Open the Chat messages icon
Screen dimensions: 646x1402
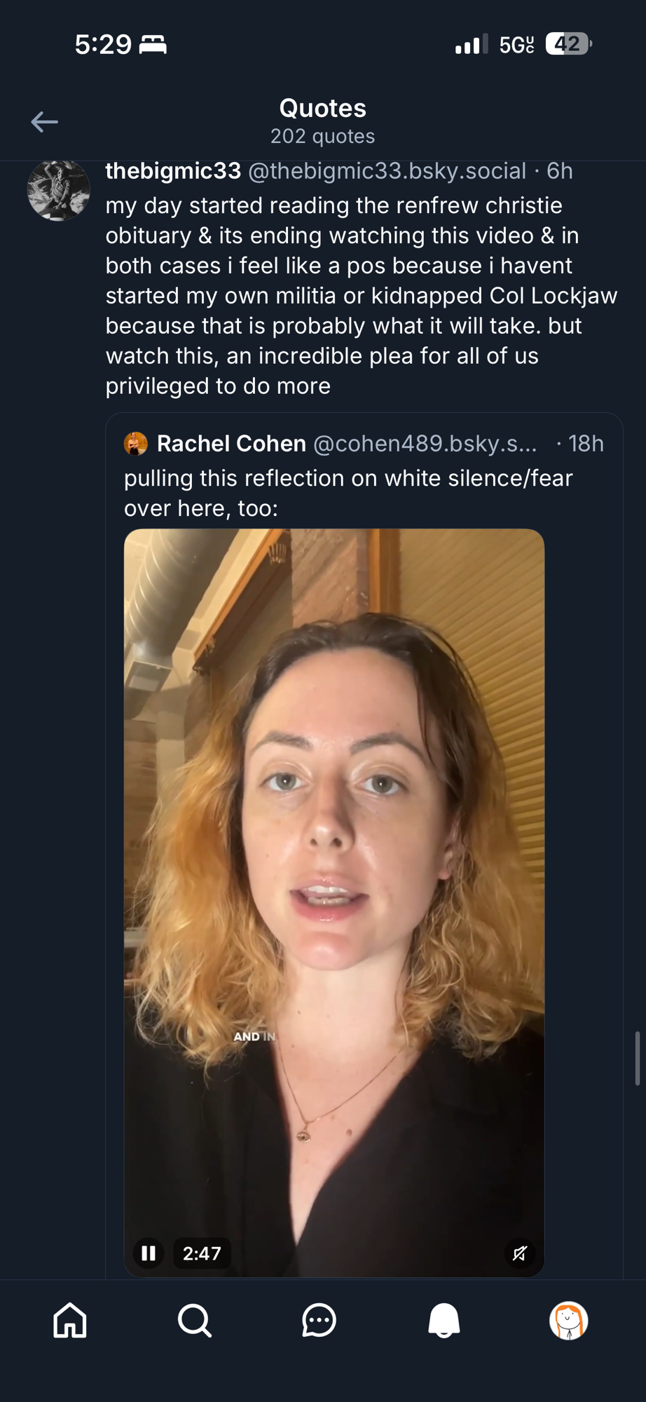pos(319,1321)
